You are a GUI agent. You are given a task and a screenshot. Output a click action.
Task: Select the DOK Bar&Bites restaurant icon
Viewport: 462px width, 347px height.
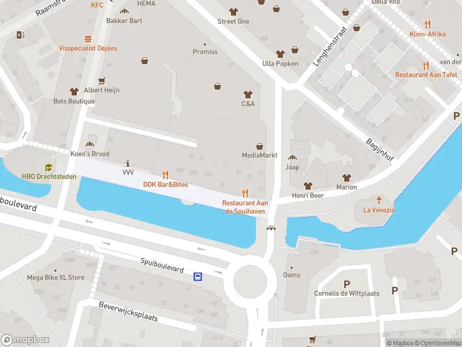pos(165,175)
